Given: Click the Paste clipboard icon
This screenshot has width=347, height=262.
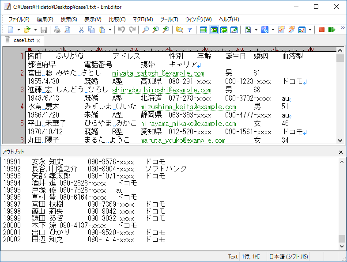Looking at the screenshot, I should [102, 30].
